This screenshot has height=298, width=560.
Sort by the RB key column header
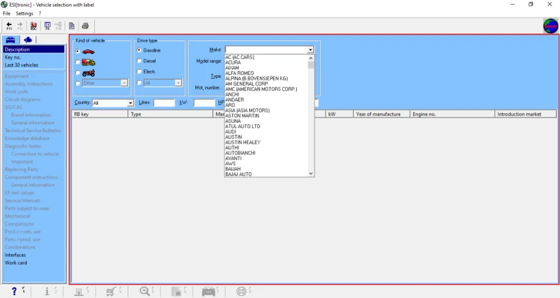pyautogui.click(x=100, y=114)
